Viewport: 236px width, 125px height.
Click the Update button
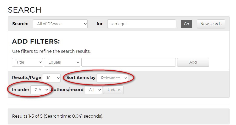113,90
